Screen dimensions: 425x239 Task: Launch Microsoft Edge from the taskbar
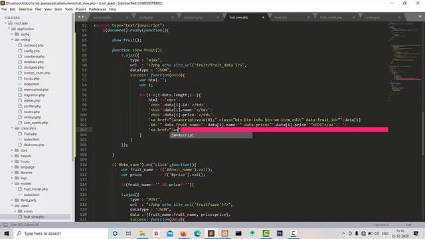(x=197, y=233)
